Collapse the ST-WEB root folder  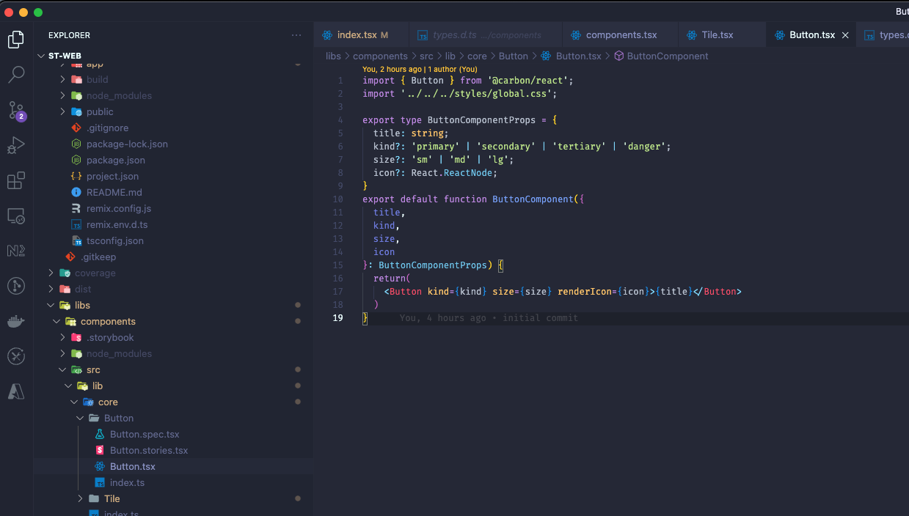(x=65, y=56)
